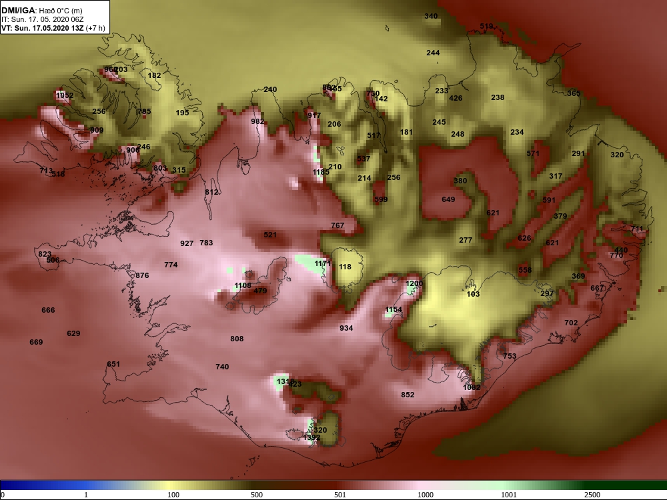Viewport: 667px width, 500px height.
Task: Click the map value '238'
Action: 498,97
